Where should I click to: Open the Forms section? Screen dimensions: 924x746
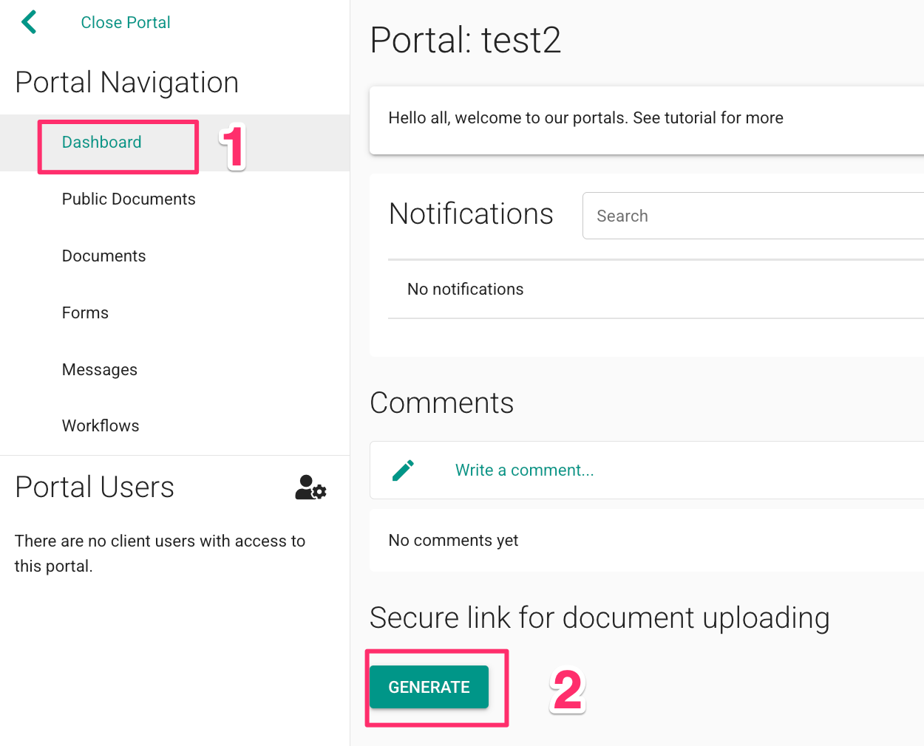(x=84, y=312)
